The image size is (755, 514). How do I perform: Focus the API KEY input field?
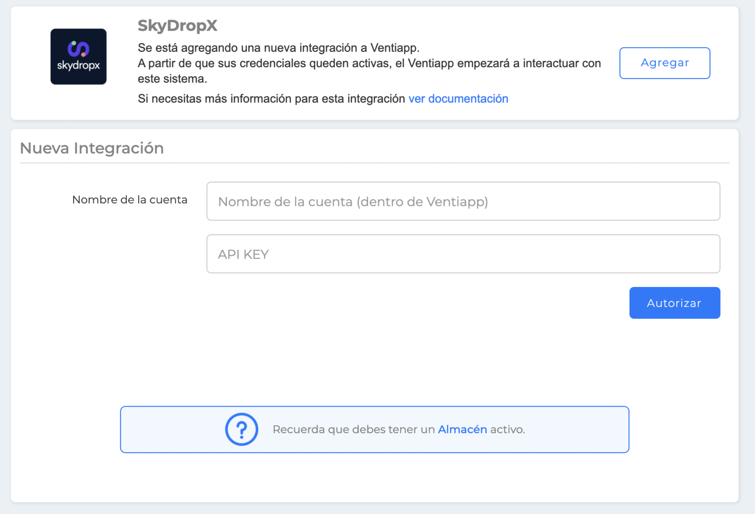pyautogui.click(x=463, y=254)
